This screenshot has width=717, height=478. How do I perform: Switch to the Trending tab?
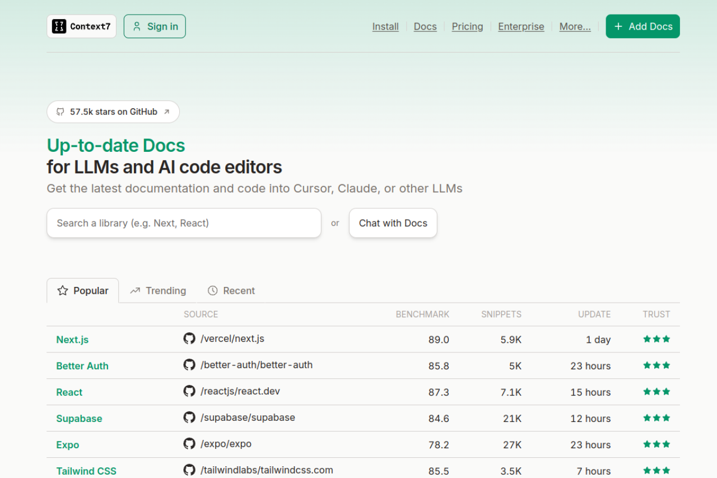(158, 290)
